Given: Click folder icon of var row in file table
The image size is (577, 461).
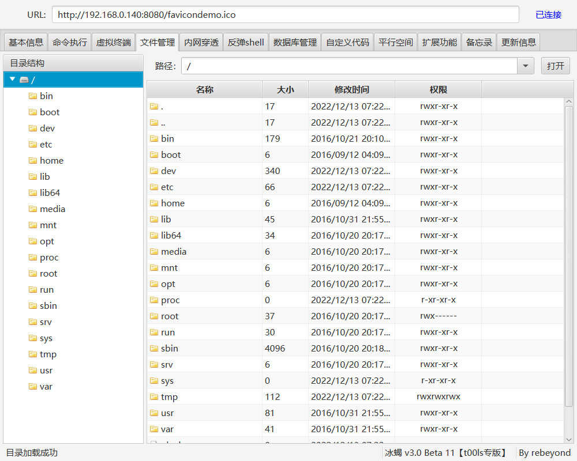Looking at the screenshot, I should coord(154,429).
